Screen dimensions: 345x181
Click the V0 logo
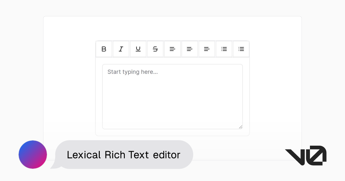306,155
